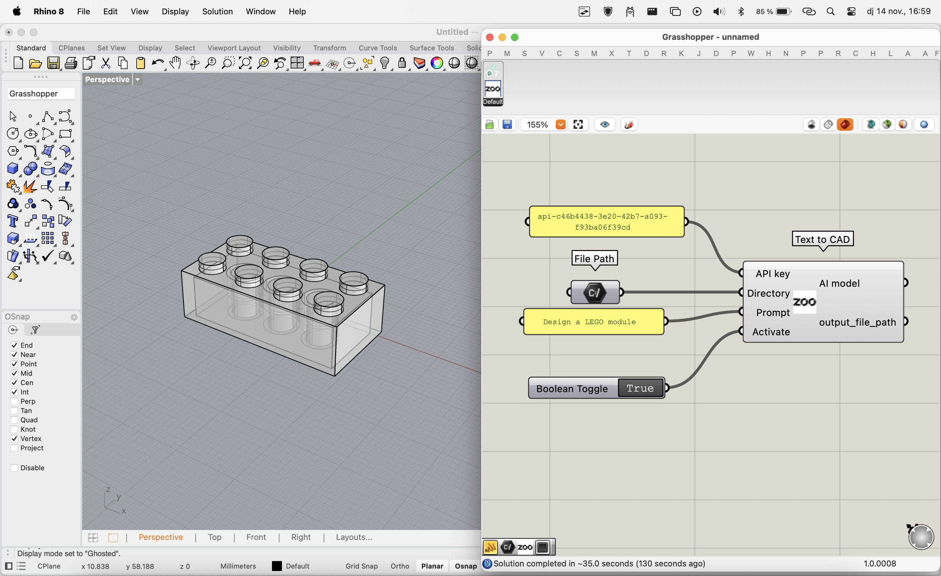
Task: Toggle the Mid osnap checkbox
Action: (x=14, y=373)
